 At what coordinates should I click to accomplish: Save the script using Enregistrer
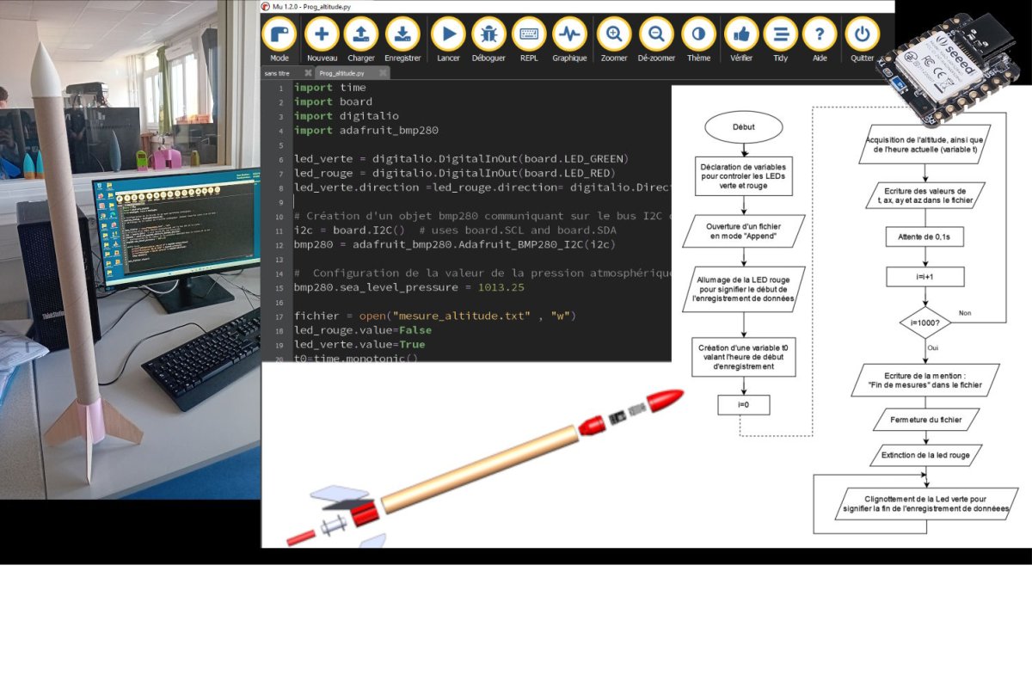pos(402,35)
